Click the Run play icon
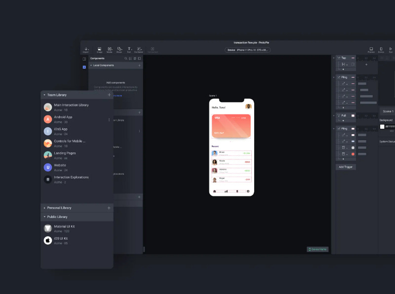Image resolution: width=395 pixels, height=294 pixels. [x=391, y=50]
